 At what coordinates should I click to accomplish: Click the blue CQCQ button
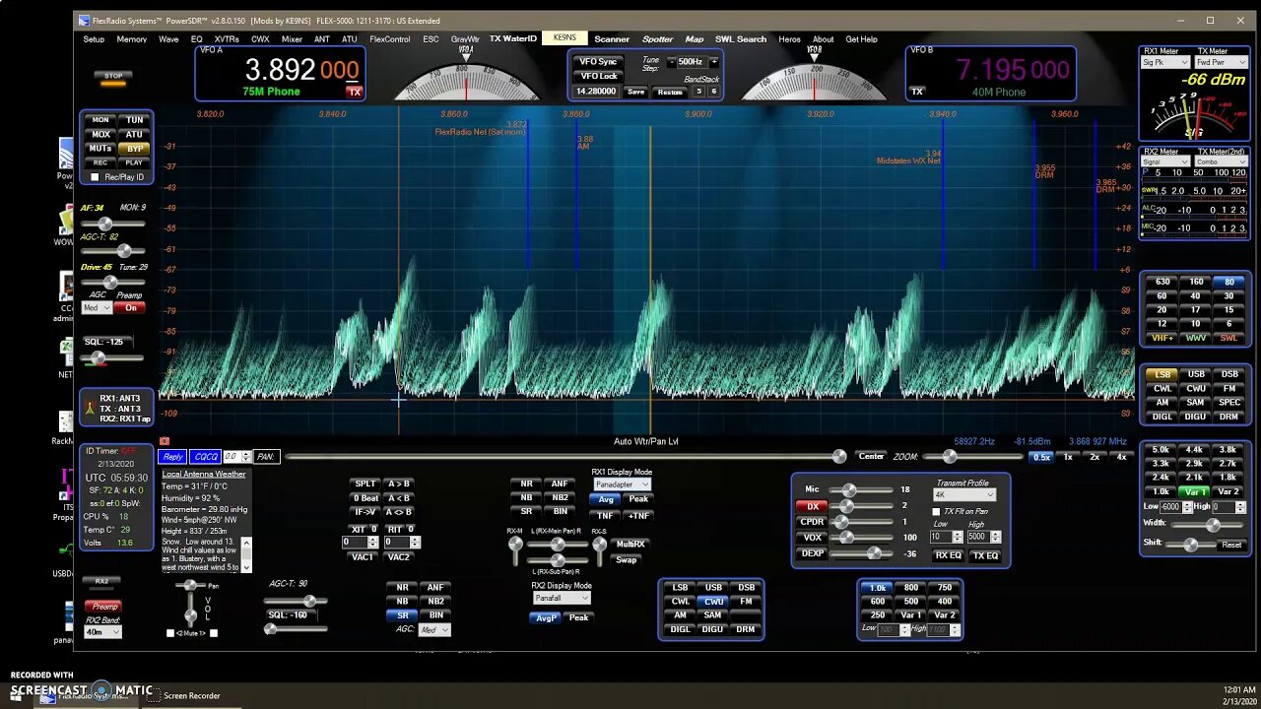[x=206, y=457]
